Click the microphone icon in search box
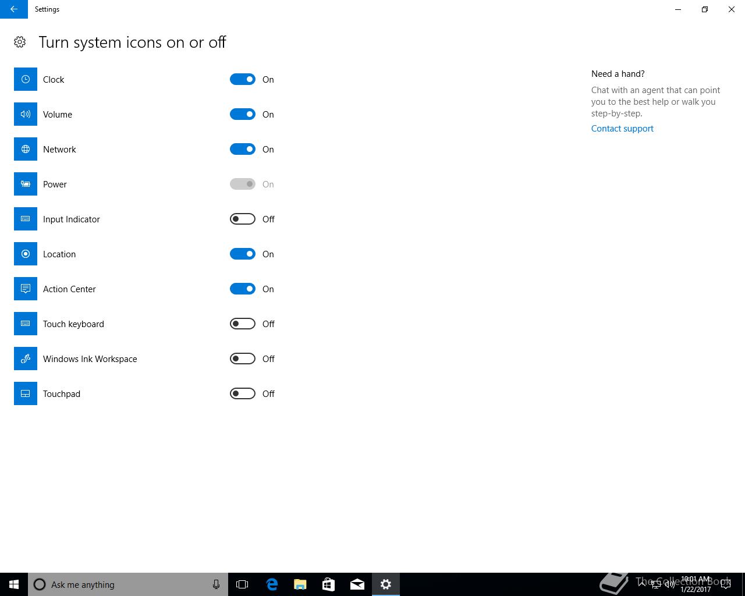The height and width of the screenshot is (596, 745). (216, 584)
